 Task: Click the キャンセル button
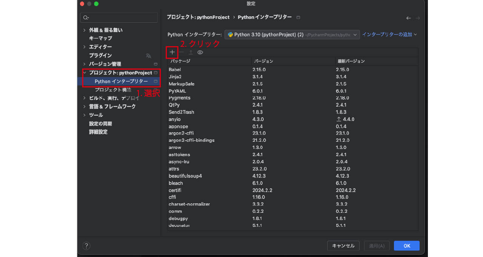[343, 246]
